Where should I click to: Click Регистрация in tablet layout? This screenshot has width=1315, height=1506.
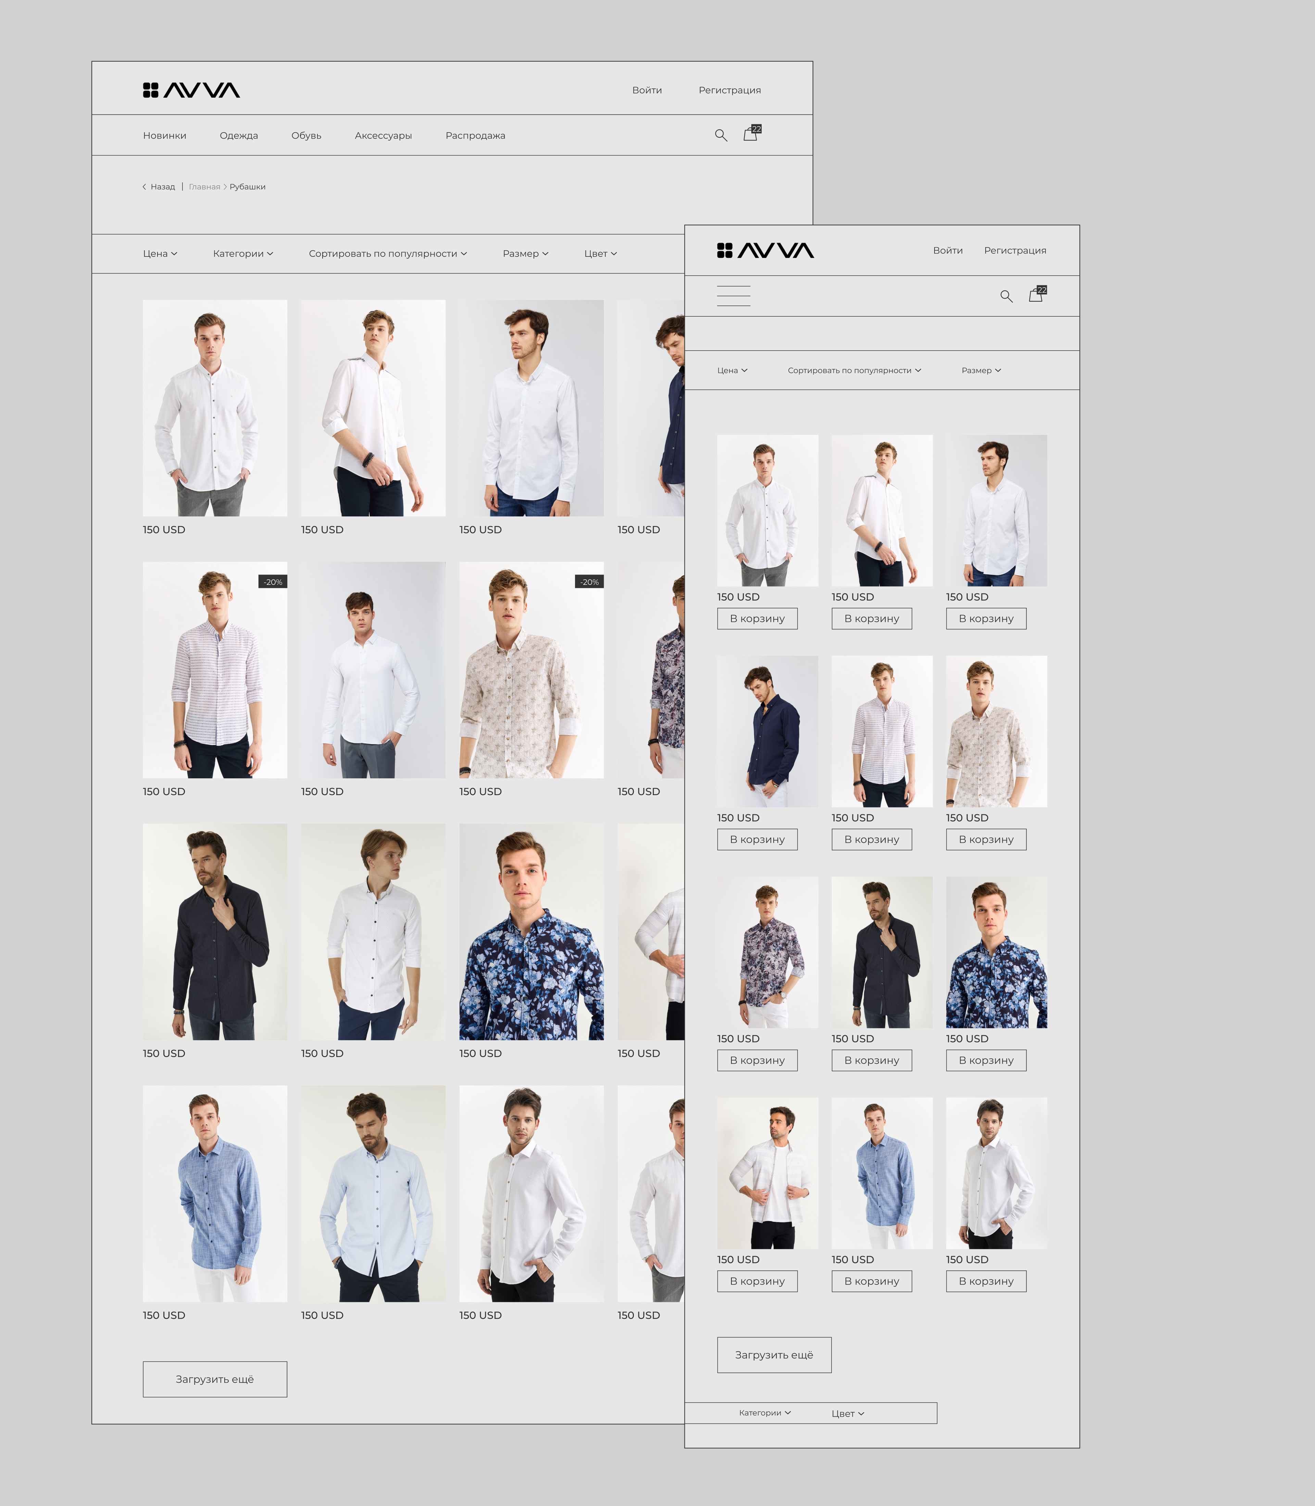(1015, 250)
